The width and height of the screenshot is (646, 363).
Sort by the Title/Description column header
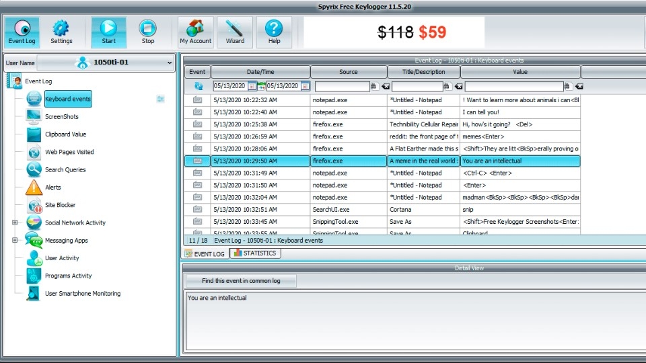(423, 72)
